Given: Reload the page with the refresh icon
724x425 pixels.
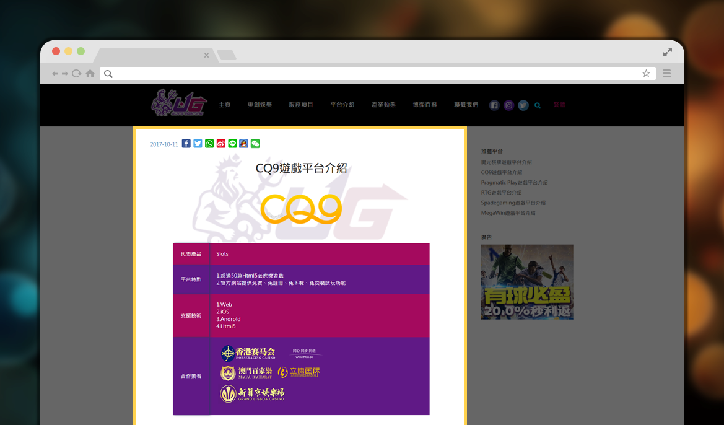Looking at the screenshot, I should coord(77,74).
